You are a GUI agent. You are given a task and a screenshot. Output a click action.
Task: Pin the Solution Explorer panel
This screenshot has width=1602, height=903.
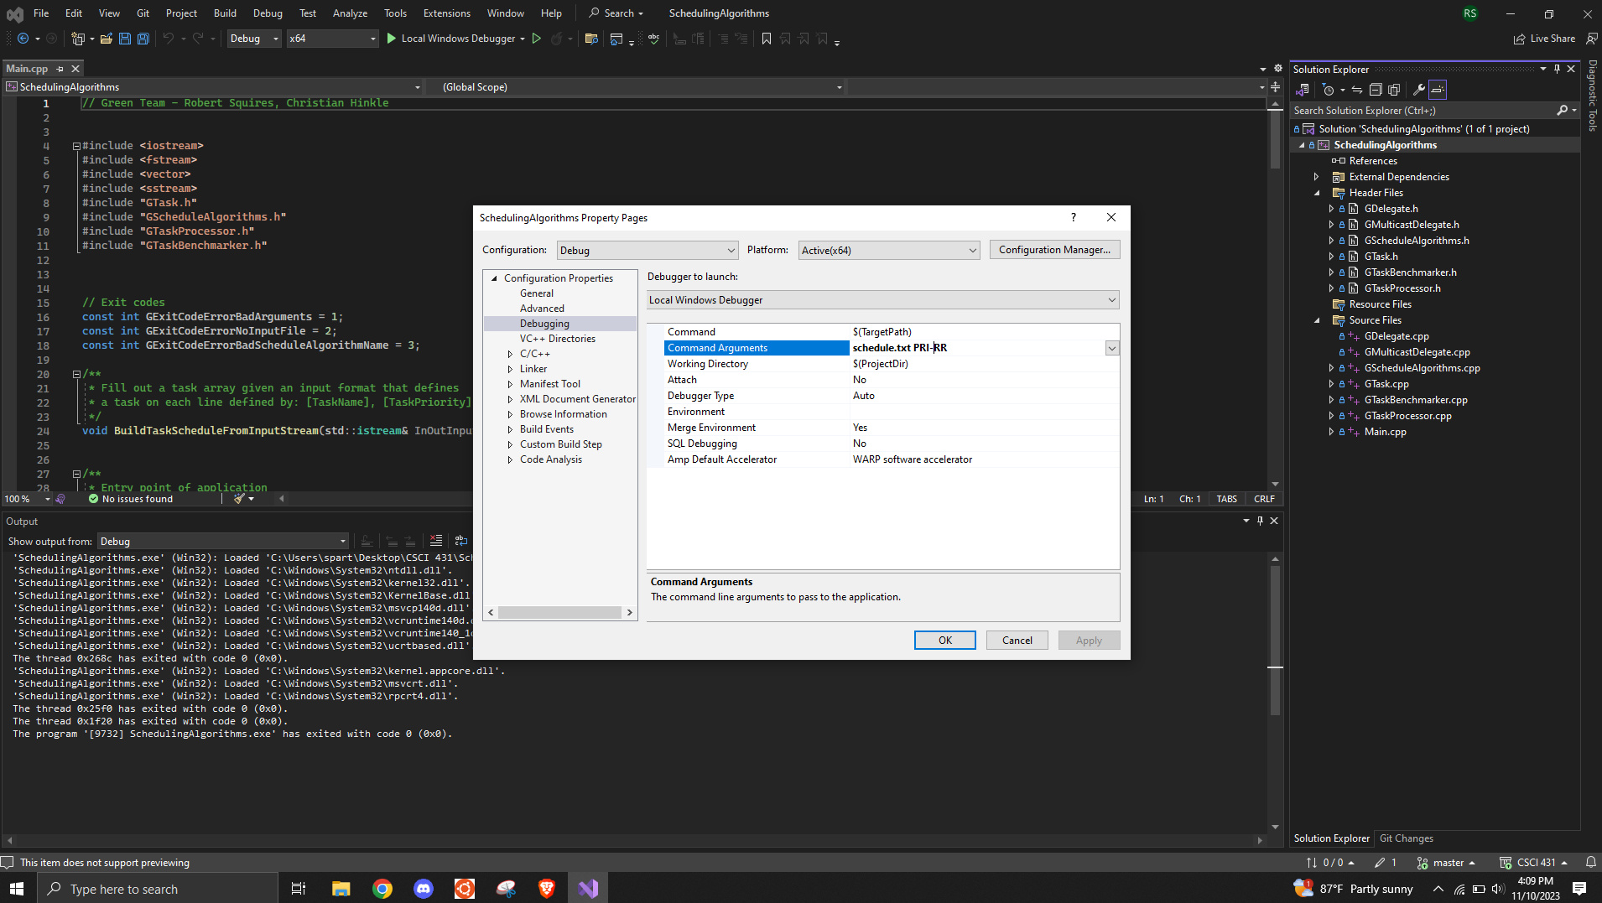pos(1558,69)
